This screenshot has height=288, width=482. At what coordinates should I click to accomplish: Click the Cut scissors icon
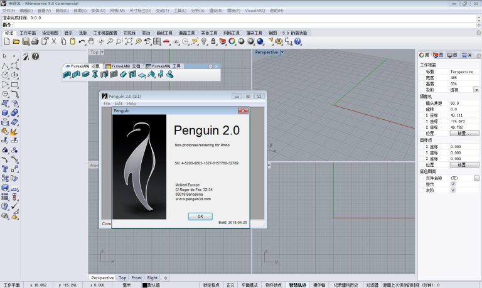point(54,41)
